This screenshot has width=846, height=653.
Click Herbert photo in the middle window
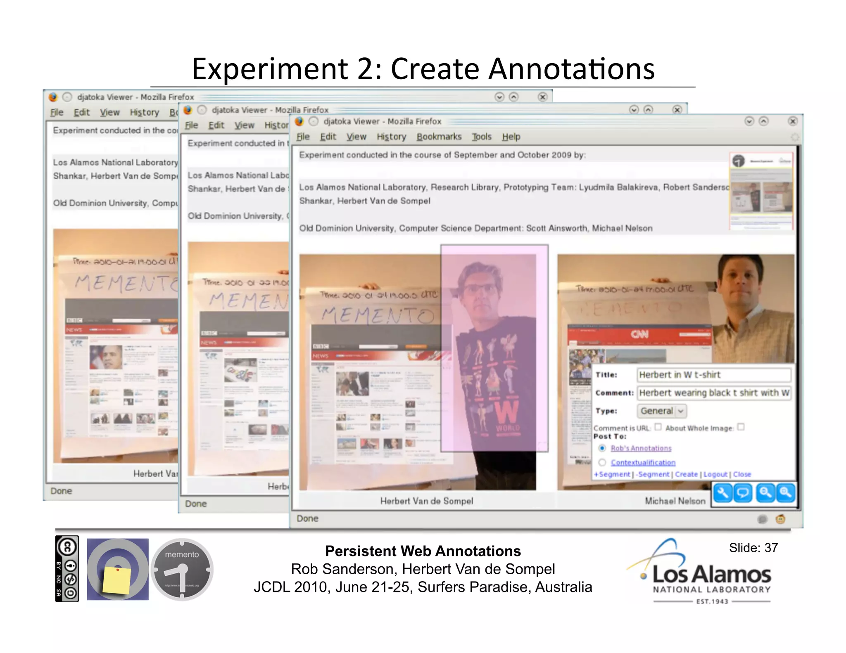[x=238, y=359]
